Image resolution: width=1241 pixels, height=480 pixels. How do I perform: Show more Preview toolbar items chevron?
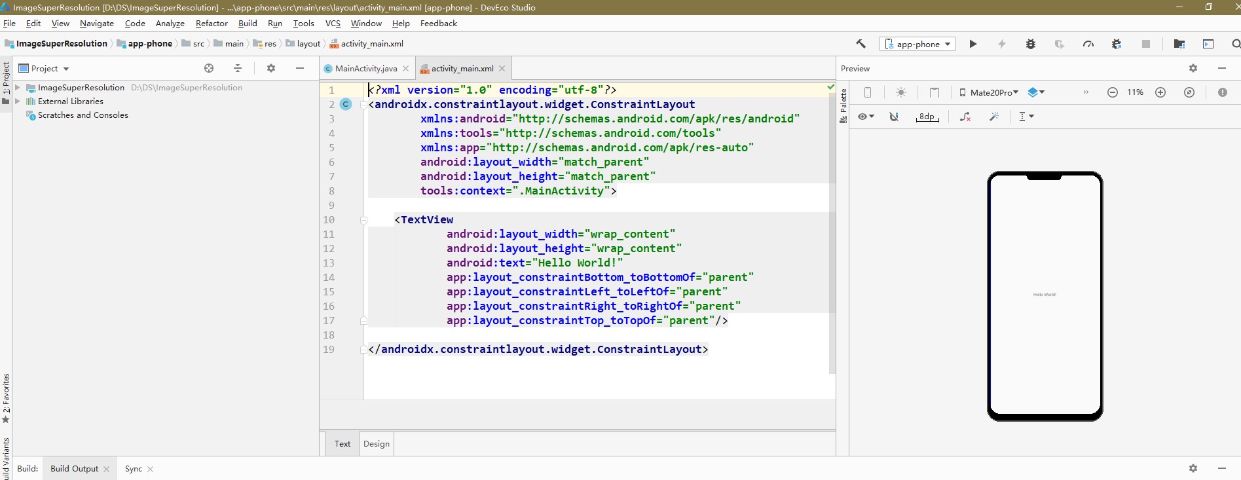point(1086,92)
